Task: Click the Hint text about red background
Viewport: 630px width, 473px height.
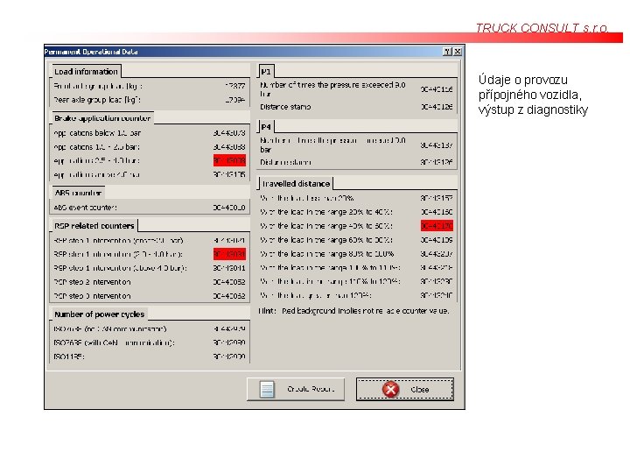Action: [353, 311]
